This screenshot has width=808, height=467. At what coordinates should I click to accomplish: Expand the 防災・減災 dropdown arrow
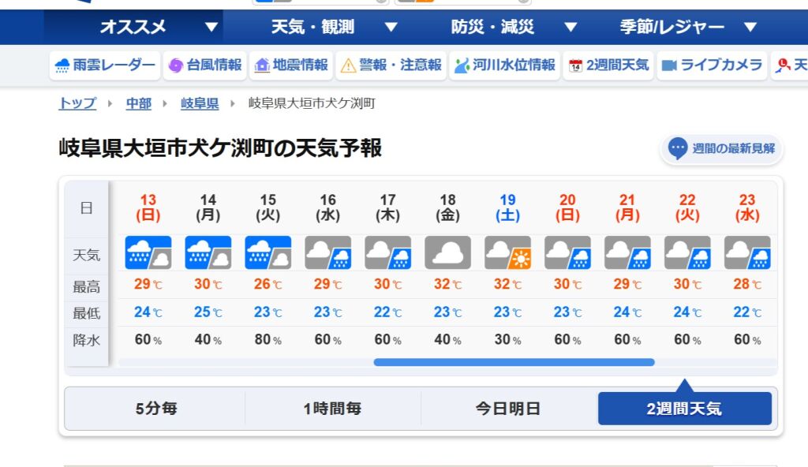coord(570,27)
